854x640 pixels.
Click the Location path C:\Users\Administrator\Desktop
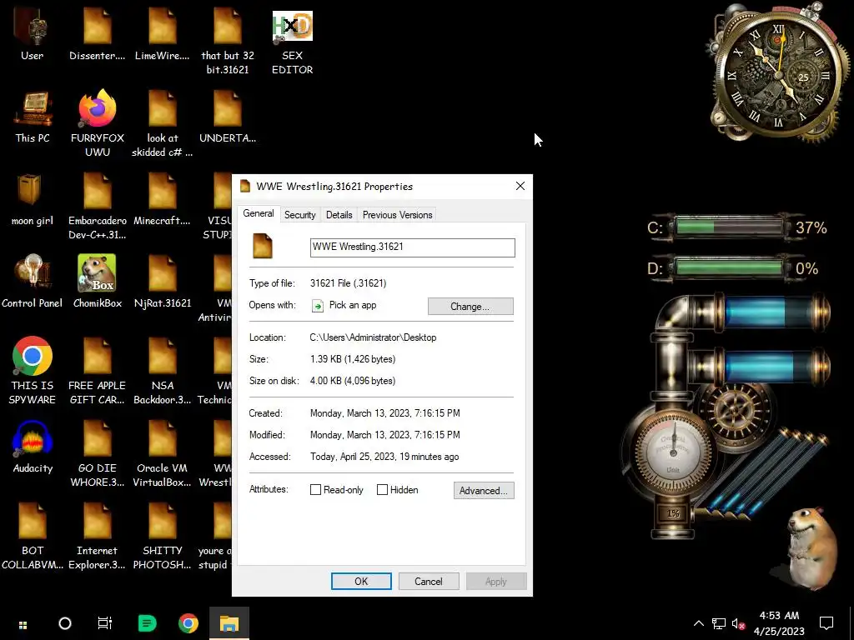pos(373,337)
